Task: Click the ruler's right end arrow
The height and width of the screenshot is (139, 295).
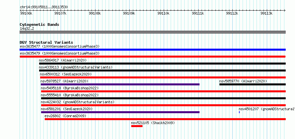Action: (x=285, y=10)
